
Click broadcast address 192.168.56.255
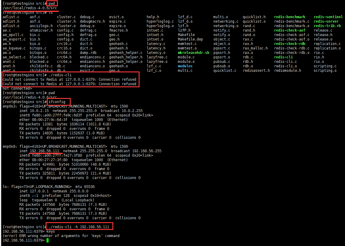point(147,151)
